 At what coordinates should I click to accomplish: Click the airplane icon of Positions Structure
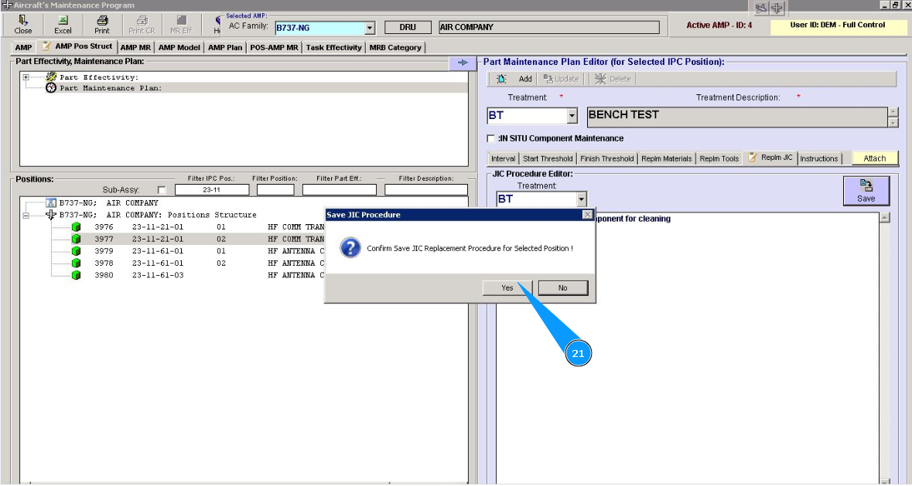[x=51, y=214]
